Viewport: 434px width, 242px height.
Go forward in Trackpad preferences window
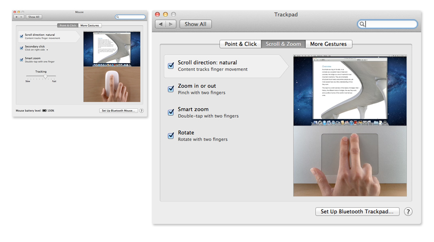(x=171, y=24)
